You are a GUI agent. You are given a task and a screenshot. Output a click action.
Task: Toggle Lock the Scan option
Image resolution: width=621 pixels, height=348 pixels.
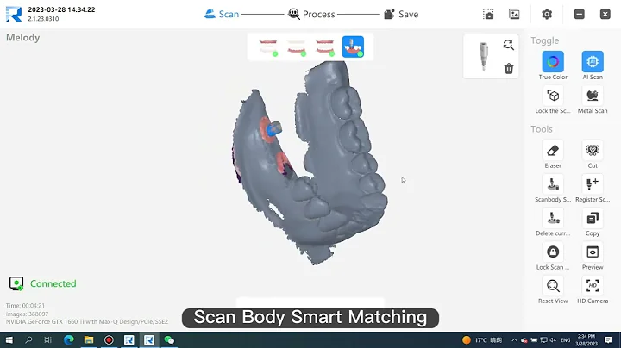point(553,96)
